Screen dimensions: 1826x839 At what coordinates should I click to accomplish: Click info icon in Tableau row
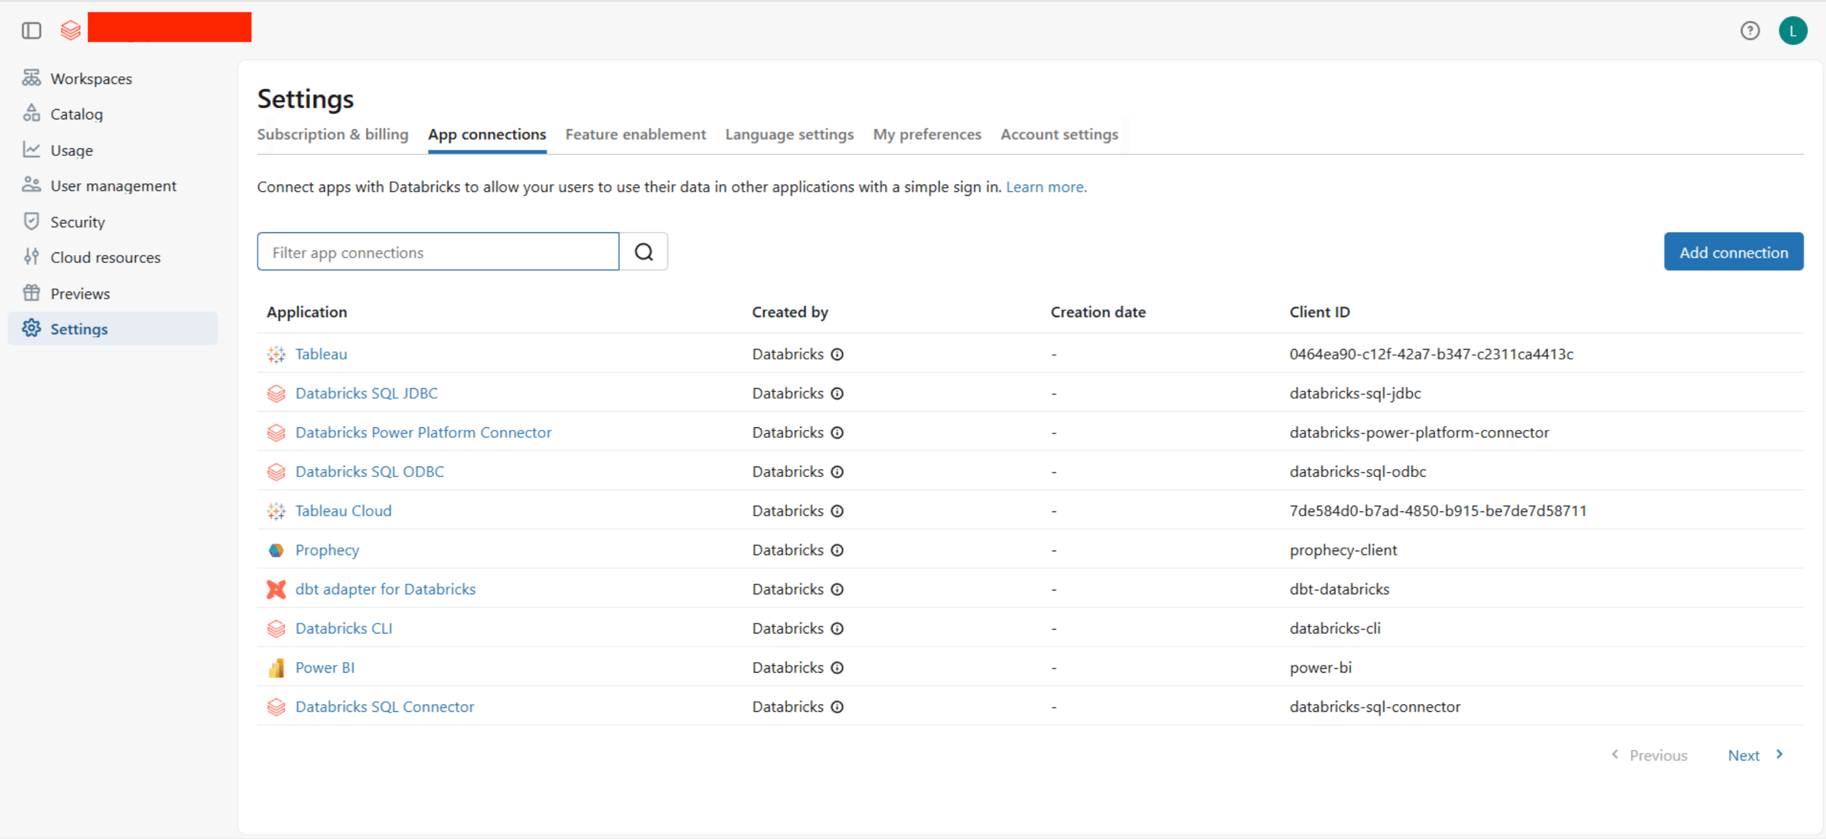(837, 354)
